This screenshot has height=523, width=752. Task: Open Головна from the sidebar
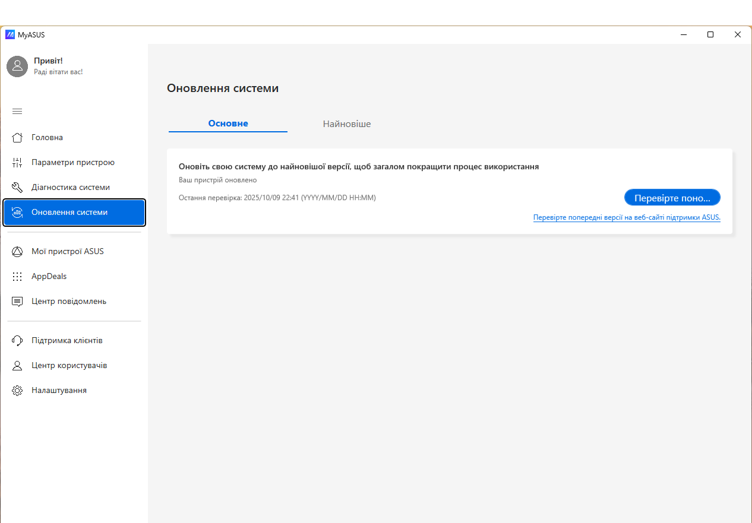tap(74, 138)
